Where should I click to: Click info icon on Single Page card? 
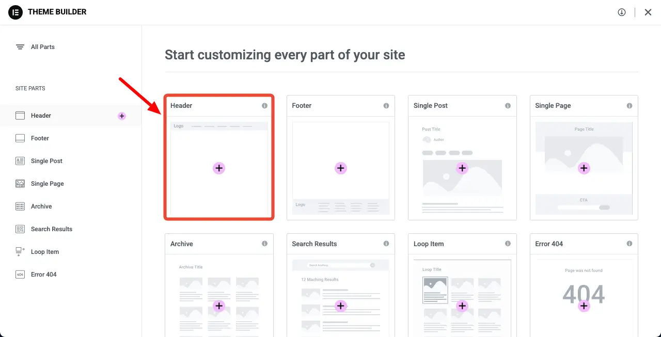(x=629, y=106)
